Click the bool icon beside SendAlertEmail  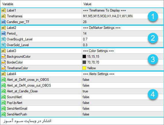(x=3, y=109)
